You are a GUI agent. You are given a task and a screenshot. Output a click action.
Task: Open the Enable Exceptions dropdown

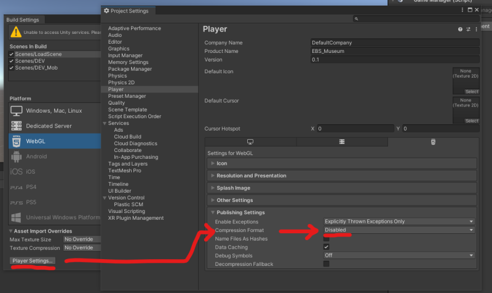(x=399, y=221)
